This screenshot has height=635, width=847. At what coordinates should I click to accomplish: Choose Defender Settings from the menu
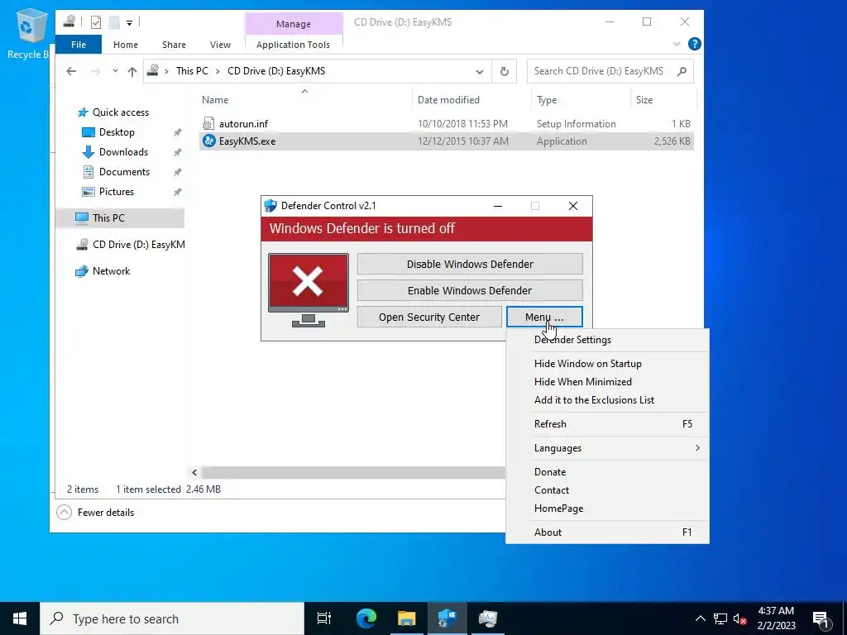click(x=608, y=340)
